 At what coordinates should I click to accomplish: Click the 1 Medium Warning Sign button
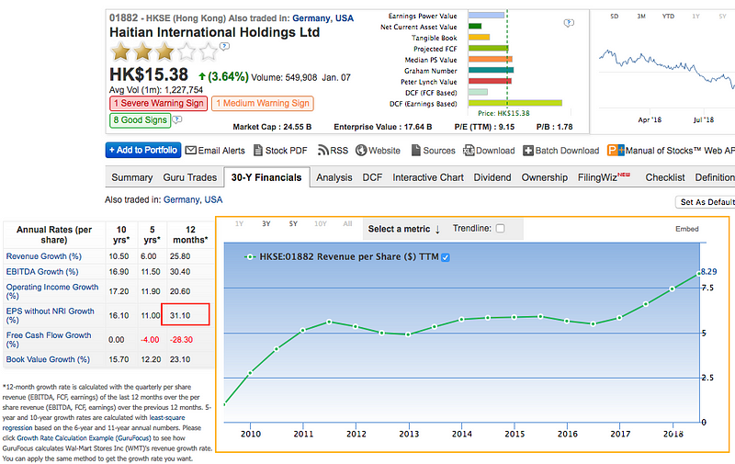263,104
